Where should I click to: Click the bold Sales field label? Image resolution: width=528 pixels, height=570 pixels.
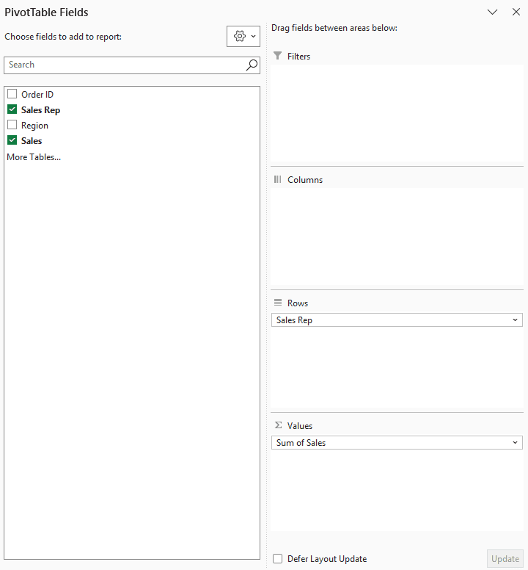[x=32, y=141]
